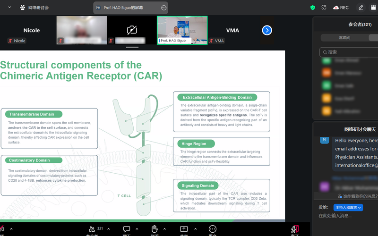
Task: Click the 谁能看到你的消息? link
Action: (360, 196)
